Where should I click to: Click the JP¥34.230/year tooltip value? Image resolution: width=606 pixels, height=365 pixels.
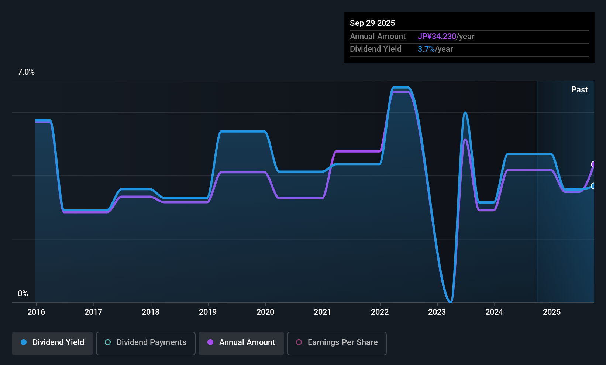click(446, 37)
